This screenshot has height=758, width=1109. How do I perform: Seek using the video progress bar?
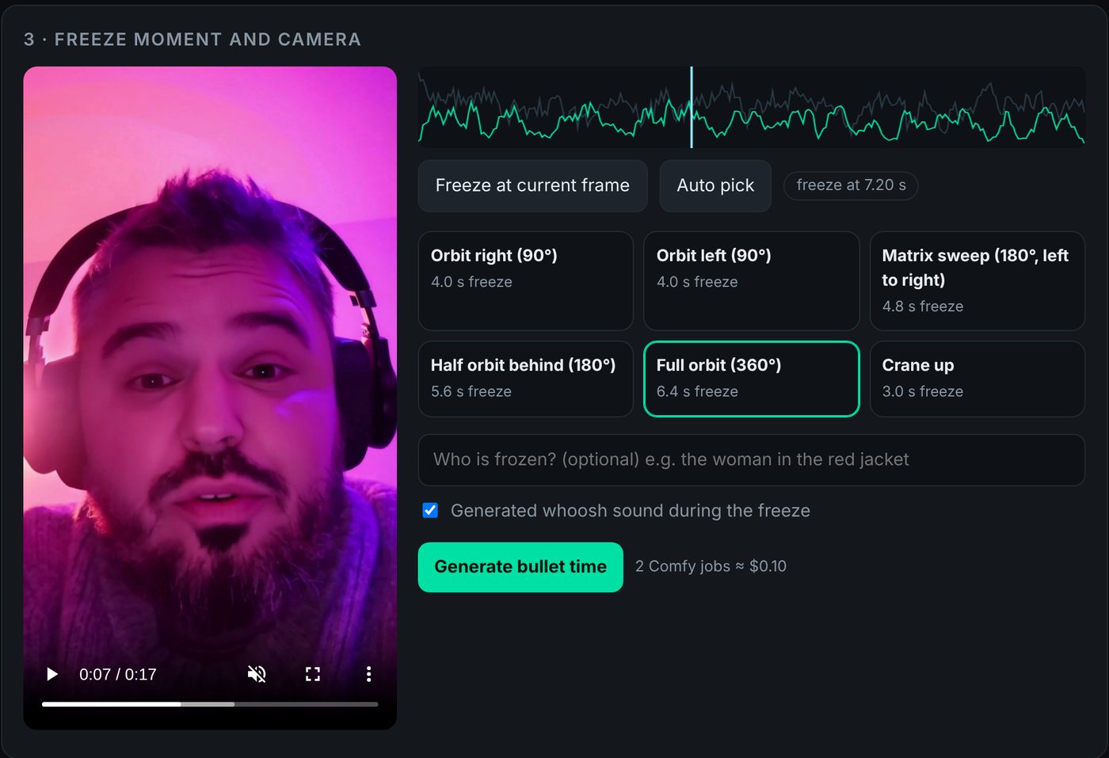point(210,703)
